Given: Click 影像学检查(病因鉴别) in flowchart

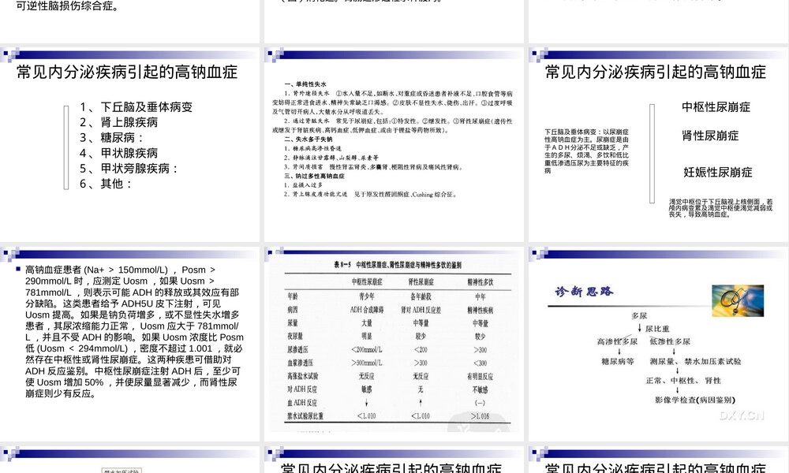Looking at the screenshot, I should pos(695,400).
